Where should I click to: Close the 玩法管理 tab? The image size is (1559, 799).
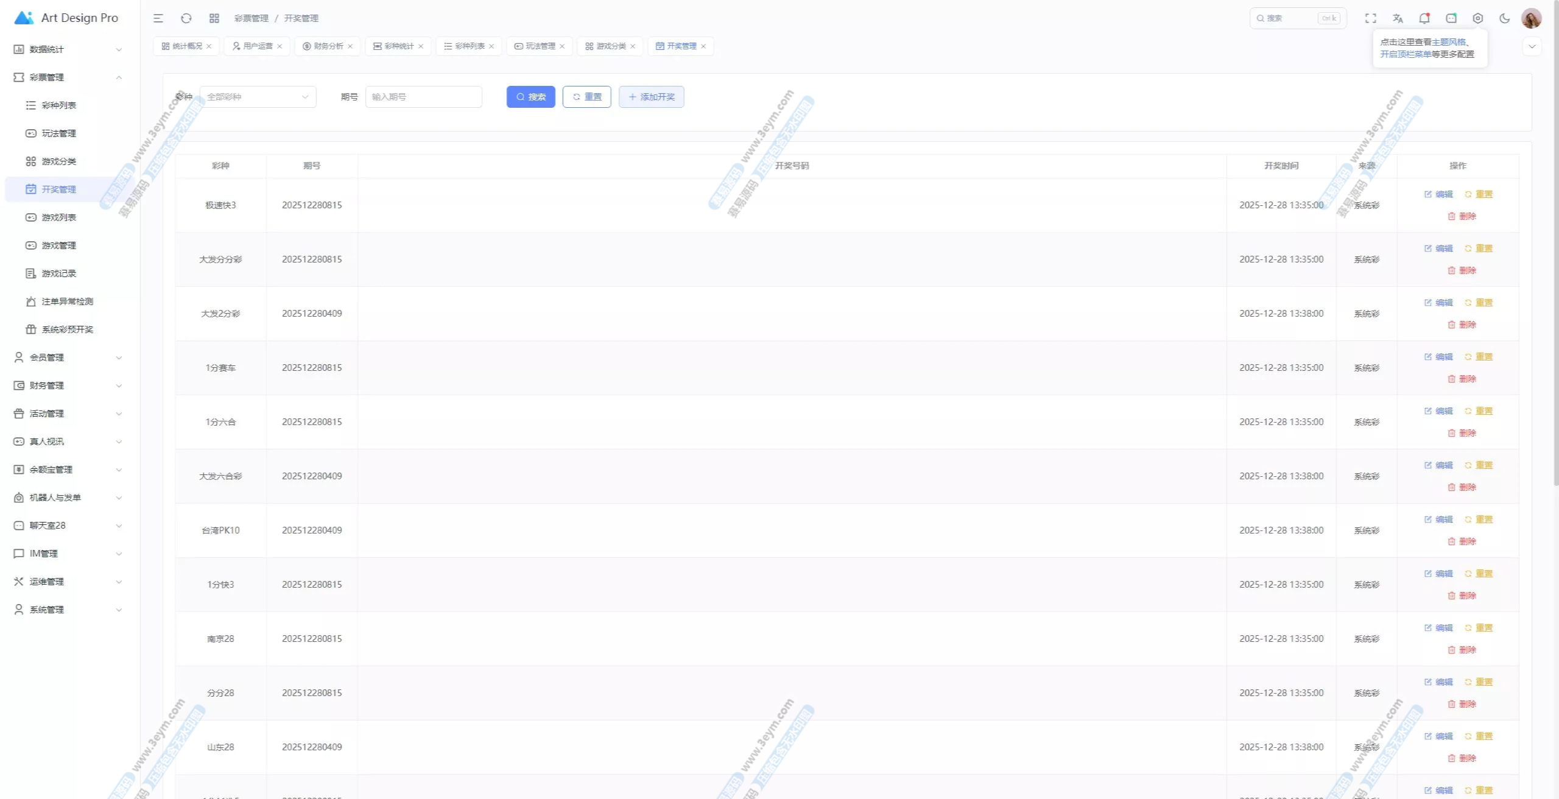[x=562, y=46]
